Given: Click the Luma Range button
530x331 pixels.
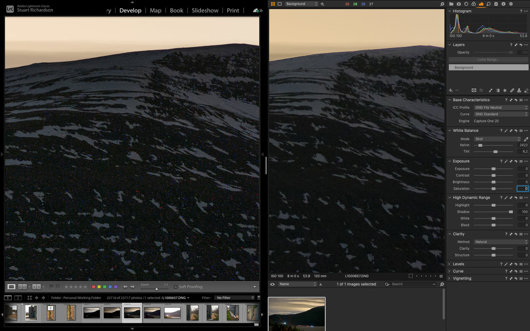Looking at the screenshot, I should (488, 59).
